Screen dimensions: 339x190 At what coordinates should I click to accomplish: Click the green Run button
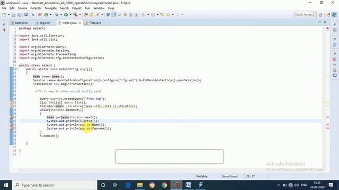click(66, 15)
